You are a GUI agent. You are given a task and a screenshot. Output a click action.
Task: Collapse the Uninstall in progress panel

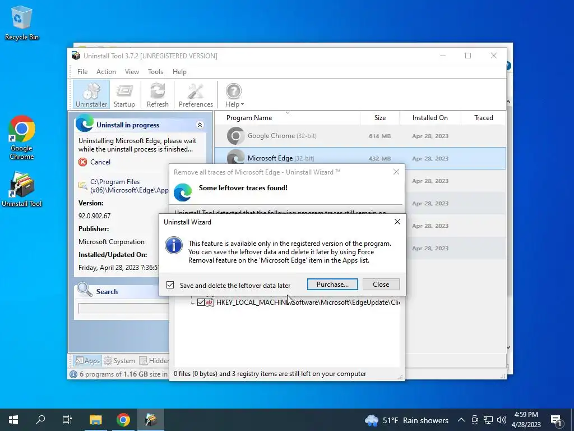point(200,125)
